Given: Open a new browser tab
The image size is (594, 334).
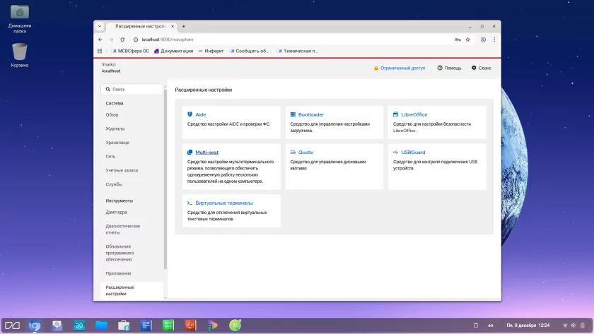Looking at the screenshot, I should (x=184, y=26).
